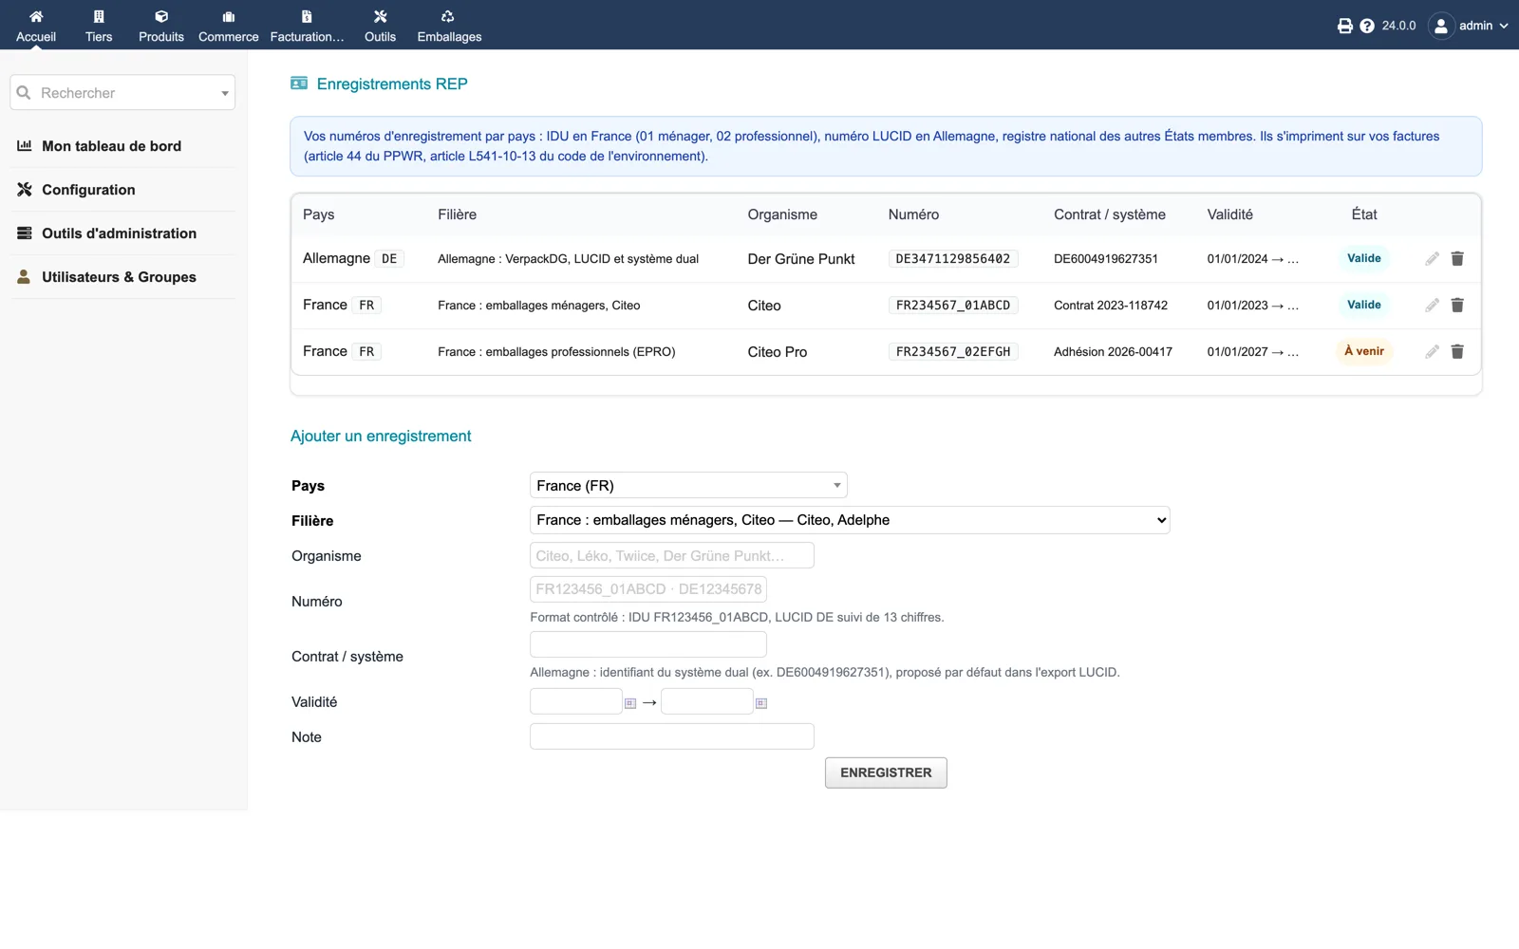Screen dimensions: 1519x949
Task: Click the DE3471129856402 number cell
Action: 953,259
